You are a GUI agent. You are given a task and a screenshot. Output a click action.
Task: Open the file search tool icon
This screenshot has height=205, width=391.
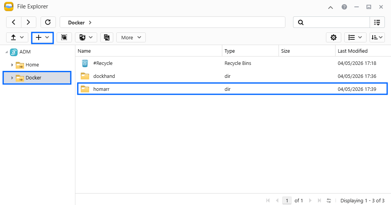click(107, 37)
